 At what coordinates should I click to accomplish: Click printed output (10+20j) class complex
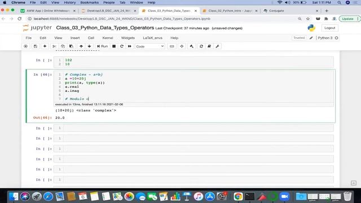pyautogui.click(x=86, y=111)
